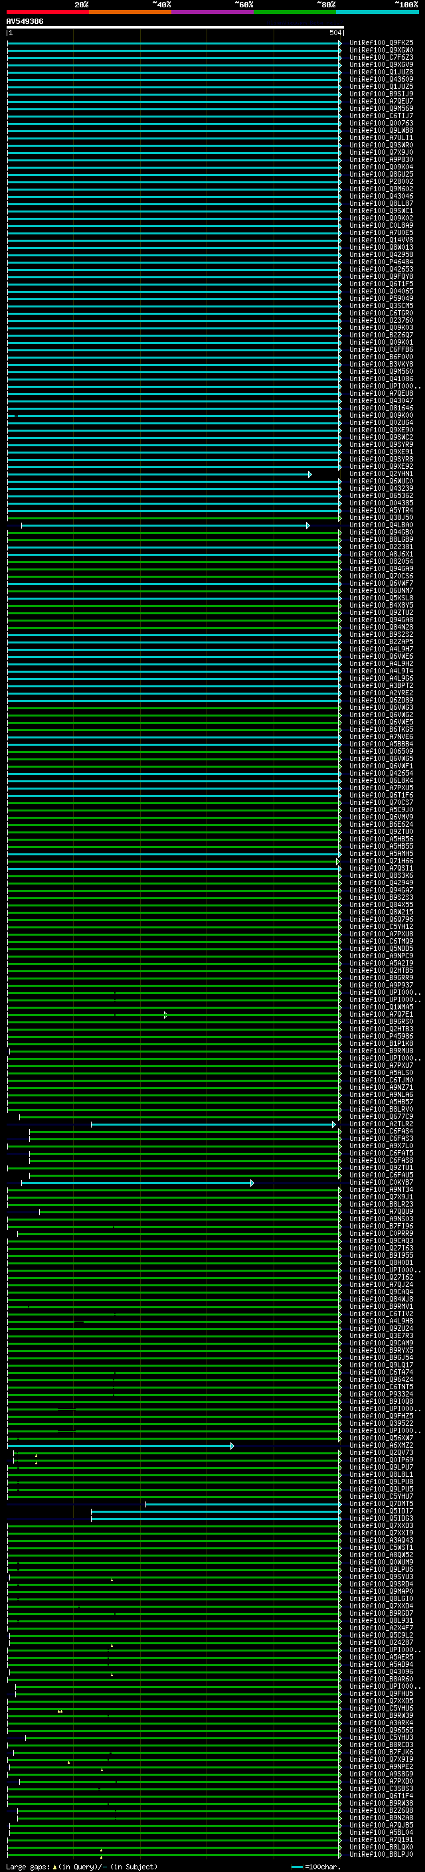Select the query name AV549386
The image size is (425, 1872).
click(25, 22)
